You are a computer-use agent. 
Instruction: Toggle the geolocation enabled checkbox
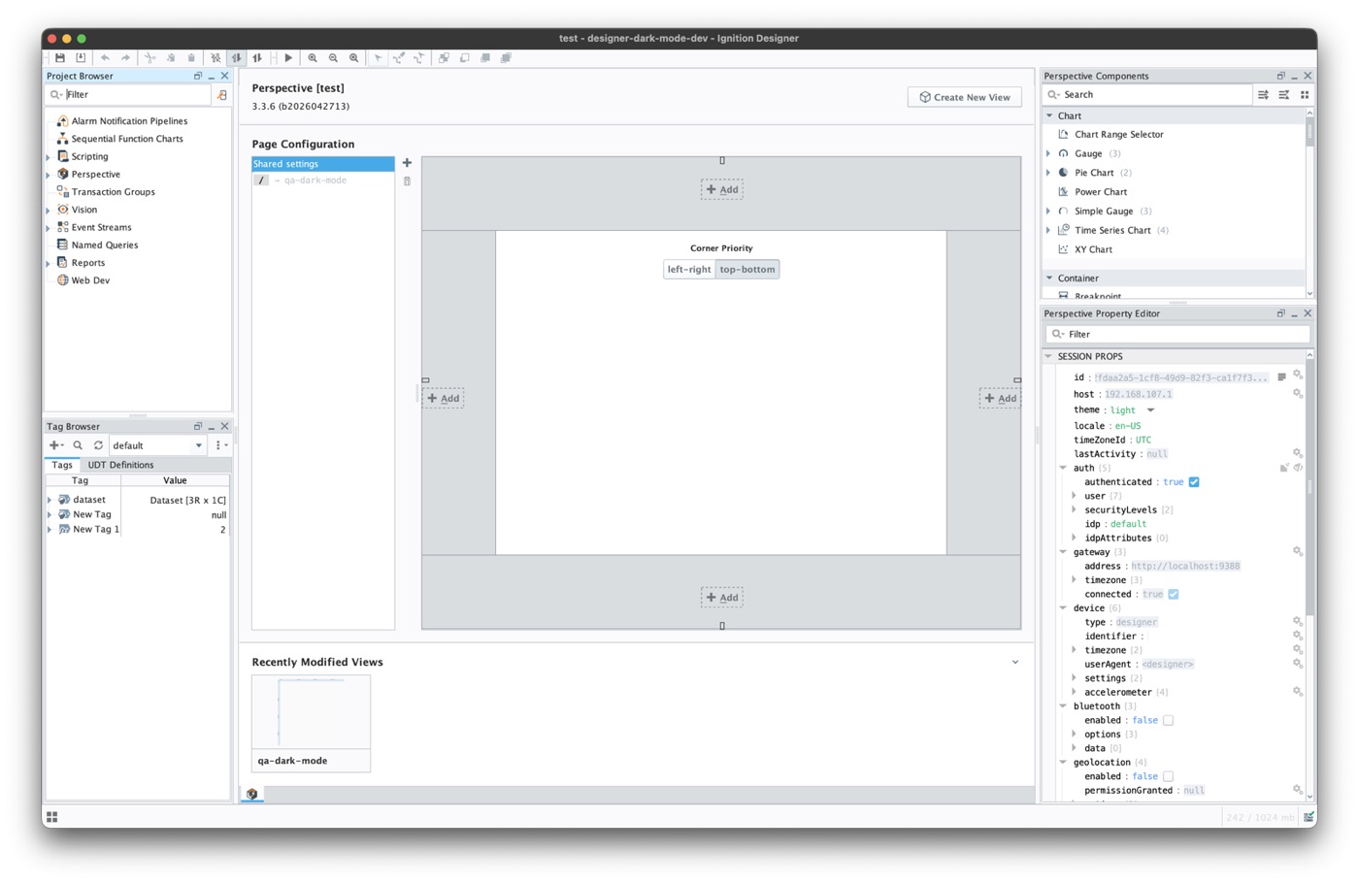pos(1168,776)
